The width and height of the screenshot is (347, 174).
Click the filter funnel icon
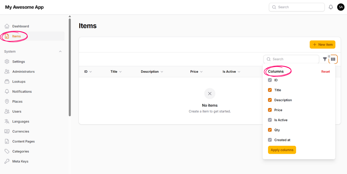[325, 59]
